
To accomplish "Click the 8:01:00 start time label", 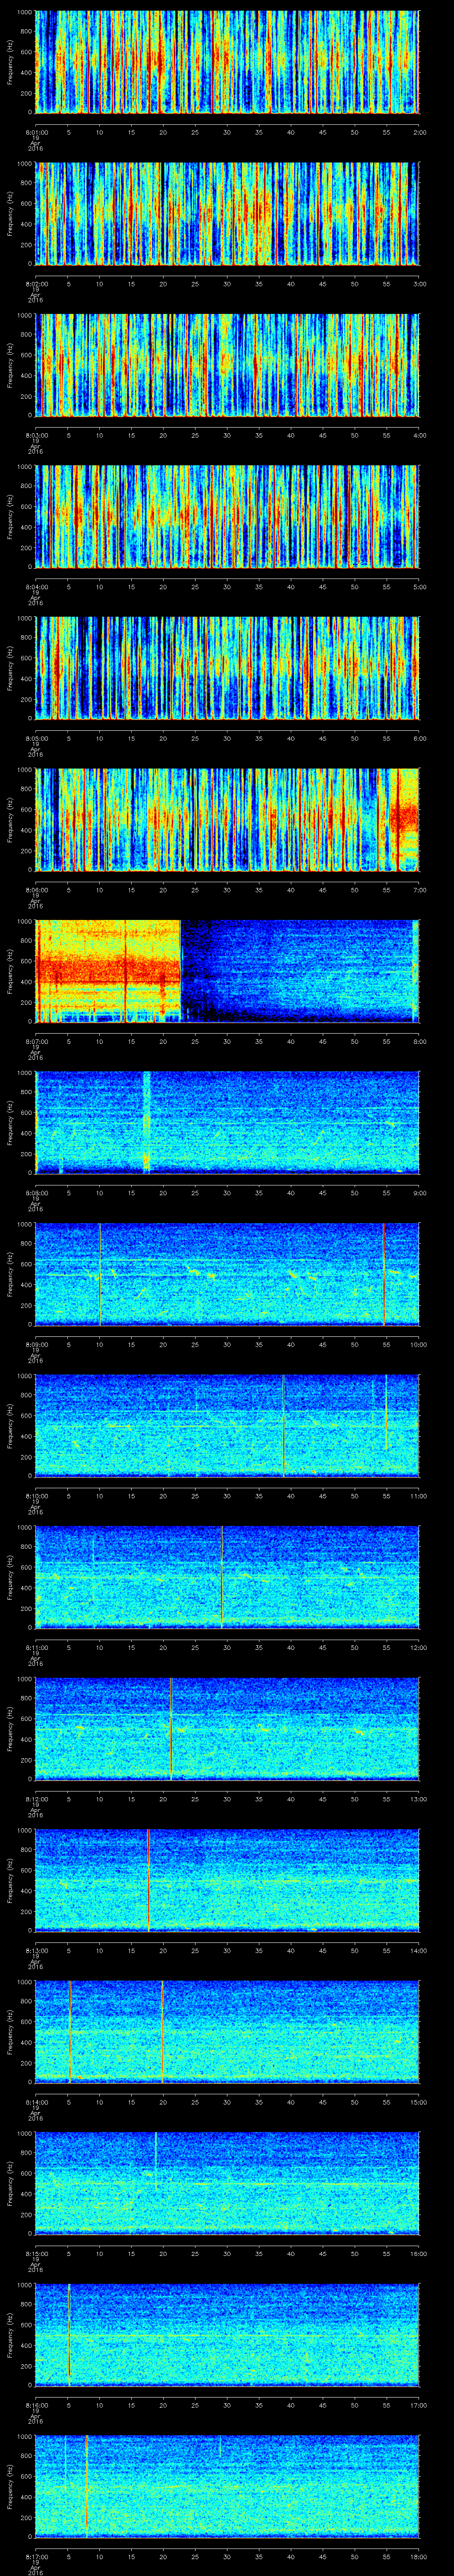I will 36,131.
